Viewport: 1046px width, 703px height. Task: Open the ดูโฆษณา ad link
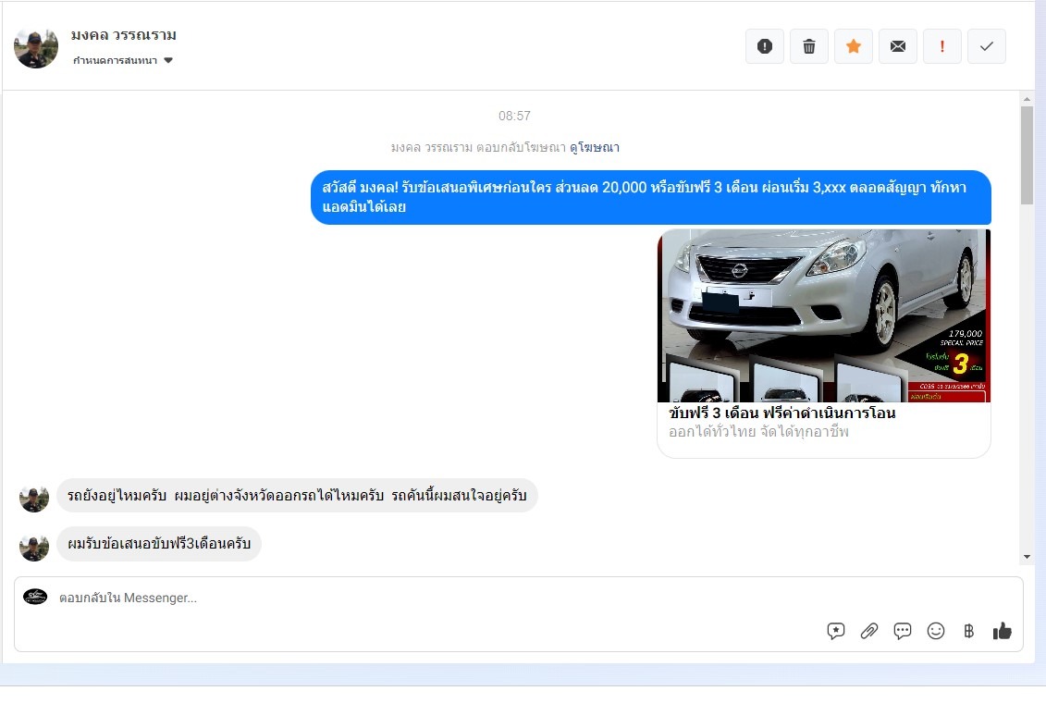594,147
